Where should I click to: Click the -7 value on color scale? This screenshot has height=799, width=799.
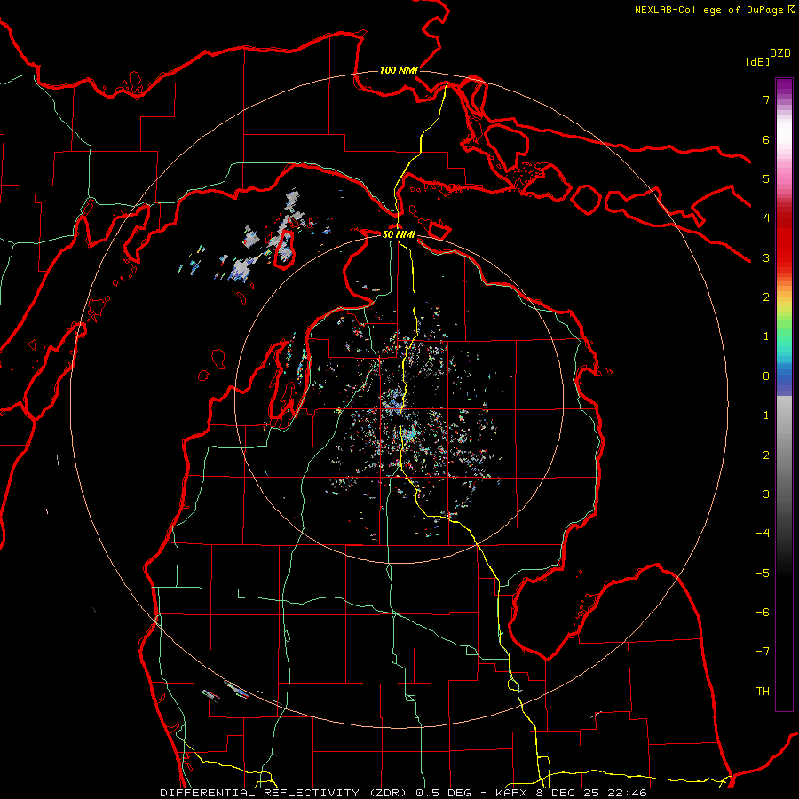click(763, 652)
